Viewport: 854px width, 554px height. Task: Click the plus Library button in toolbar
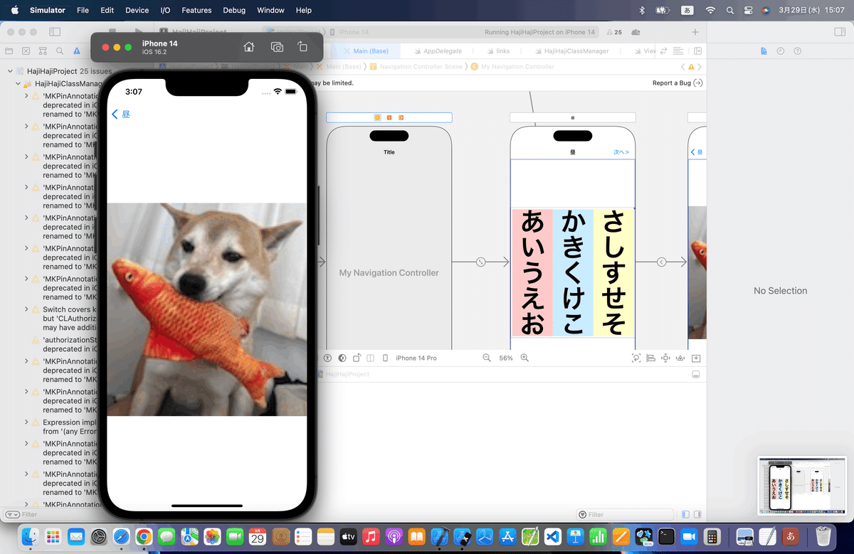(695, 32)
